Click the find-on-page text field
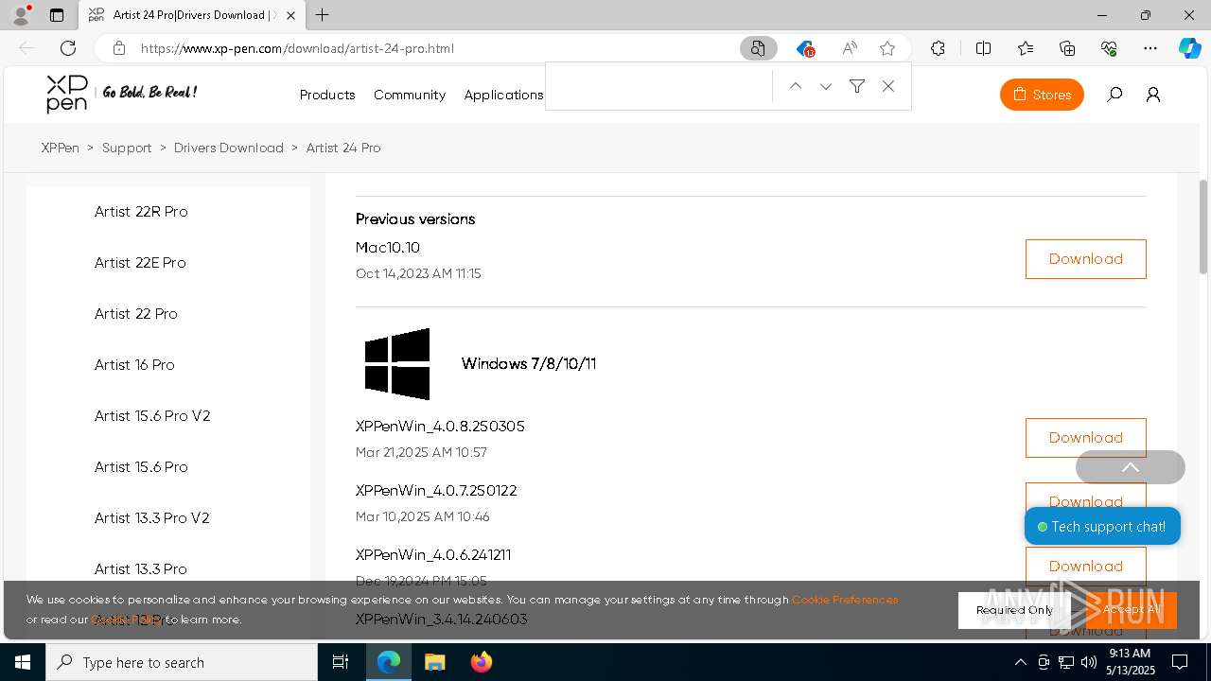This screenshot has height=681, width=1211. [659, 86]
